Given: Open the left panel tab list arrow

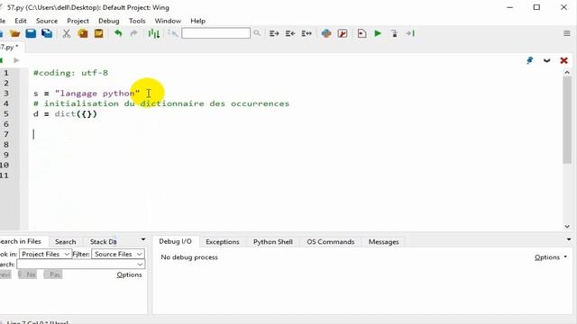Looking at the screenshot, I should 143,239.
